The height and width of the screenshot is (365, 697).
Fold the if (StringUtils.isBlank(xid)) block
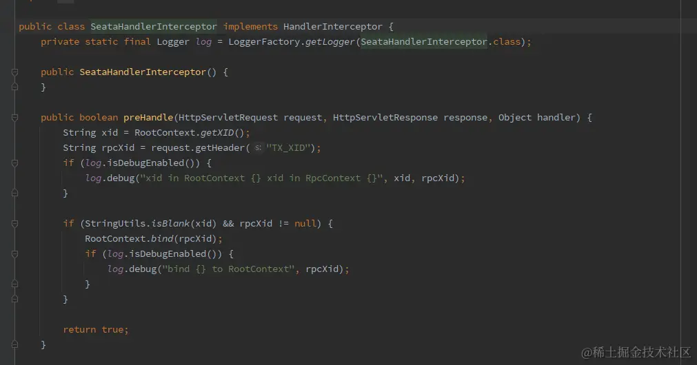14,224
